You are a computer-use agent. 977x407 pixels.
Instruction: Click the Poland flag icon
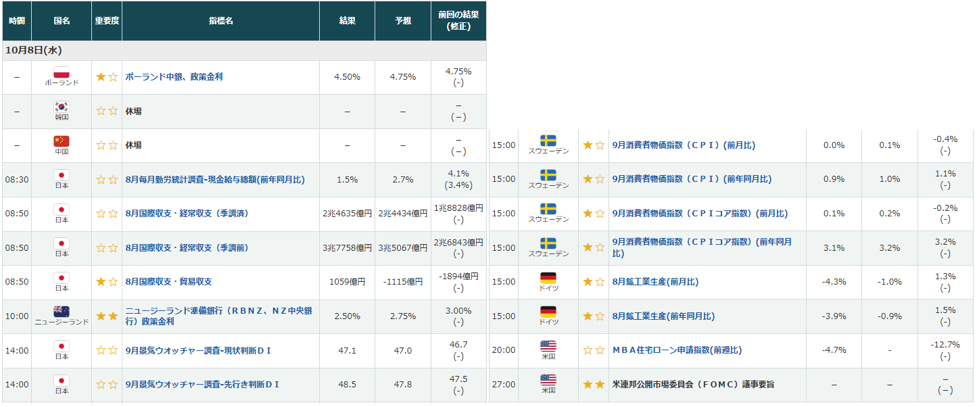(x=62, y=72)
